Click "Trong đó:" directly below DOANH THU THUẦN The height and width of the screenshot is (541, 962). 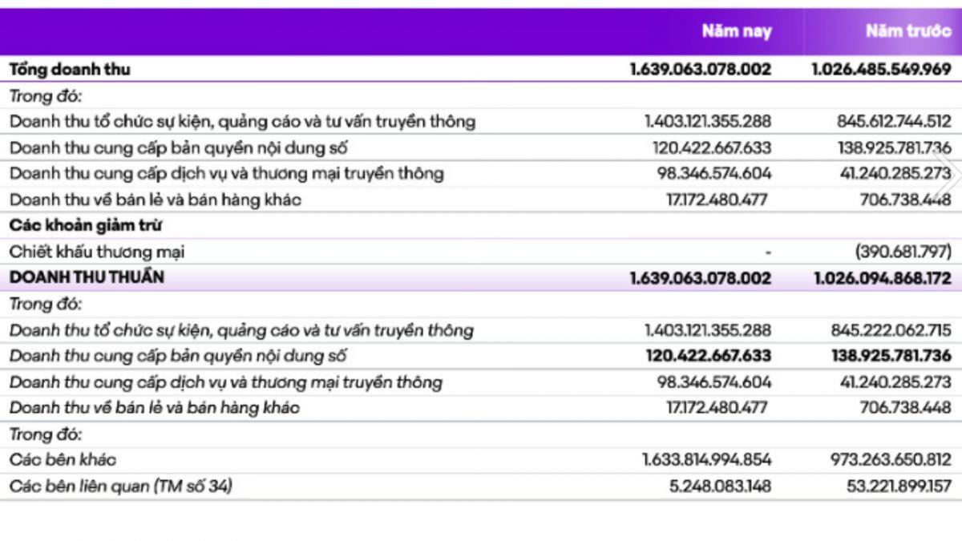[x=46, y=305]
